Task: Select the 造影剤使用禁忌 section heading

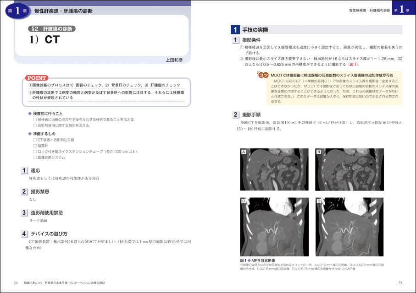Action: 46,212
